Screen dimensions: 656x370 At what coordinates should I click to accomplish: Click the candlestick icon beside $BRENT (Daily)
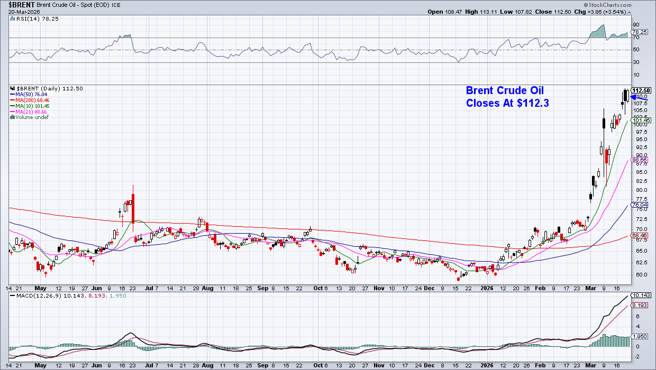(x=12, y=88)
